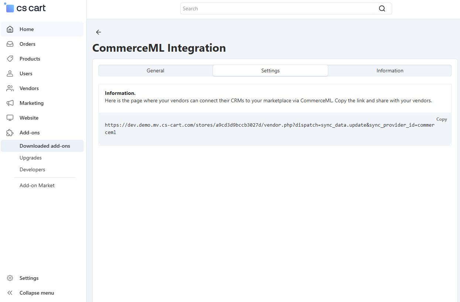This screenshot has height=302, width=460.
Task: Click the CS-Cart logo
Action: click(25, 8)
